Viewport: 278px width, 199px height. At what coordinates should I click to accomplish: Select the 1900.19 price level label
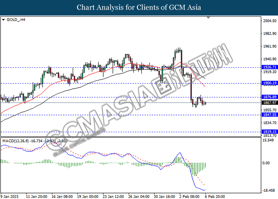[270, 83]
